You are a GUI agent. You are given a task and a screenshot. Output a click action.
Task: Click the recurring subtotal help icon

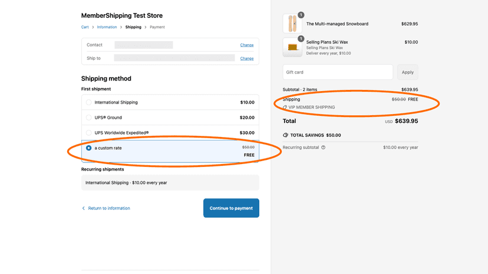[x=324, y=148]
